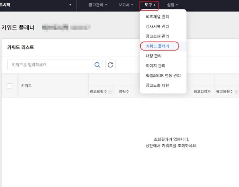Click the 최고입찰가 column header

pos(202,92)
